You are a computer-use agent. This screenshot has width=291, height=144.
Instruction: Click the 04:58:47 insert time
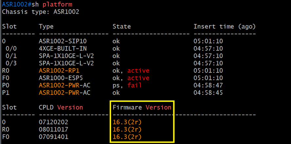208,85
